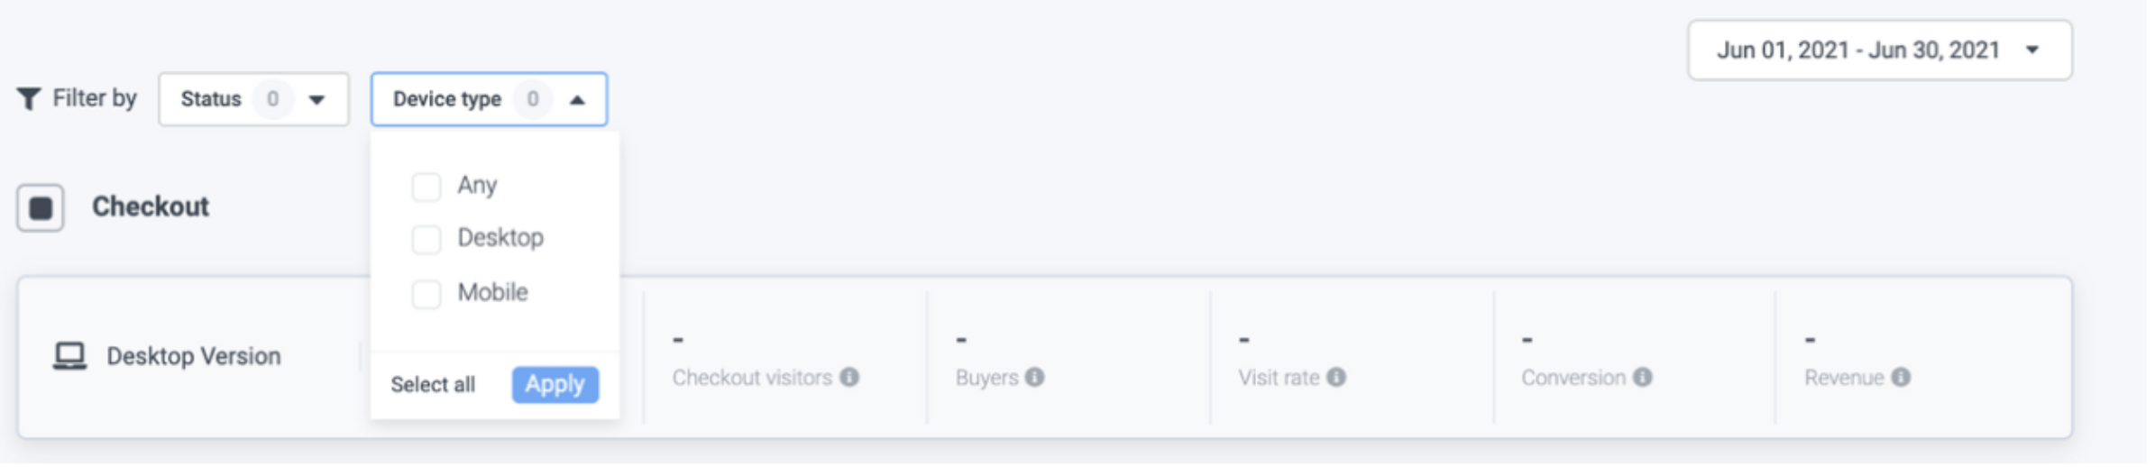Click the Visit rate info icon
2155x467 pixels.
click(x=1336, y=378)
